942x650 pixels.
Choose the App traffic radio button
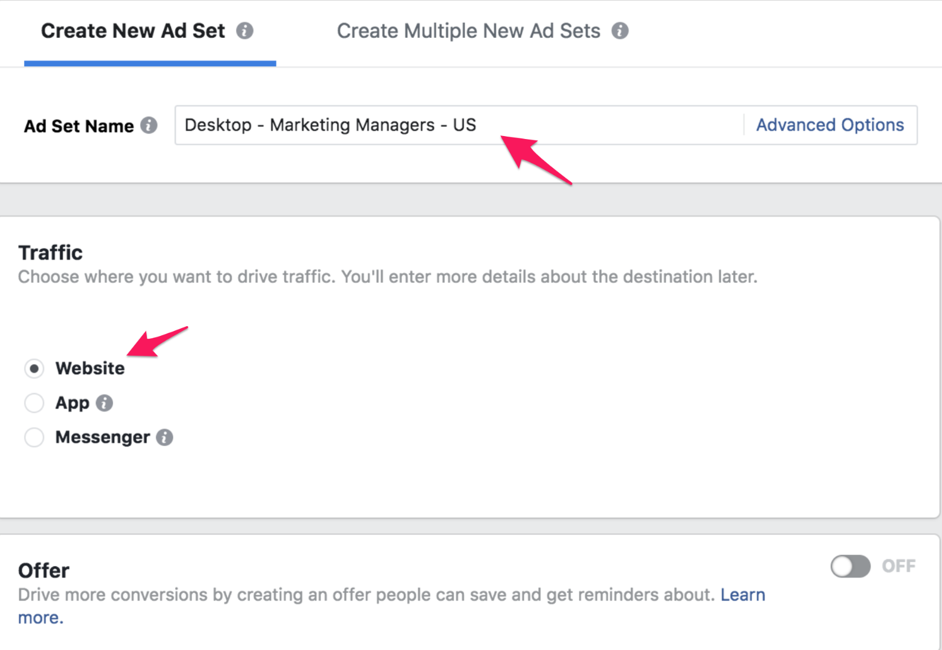34,403
